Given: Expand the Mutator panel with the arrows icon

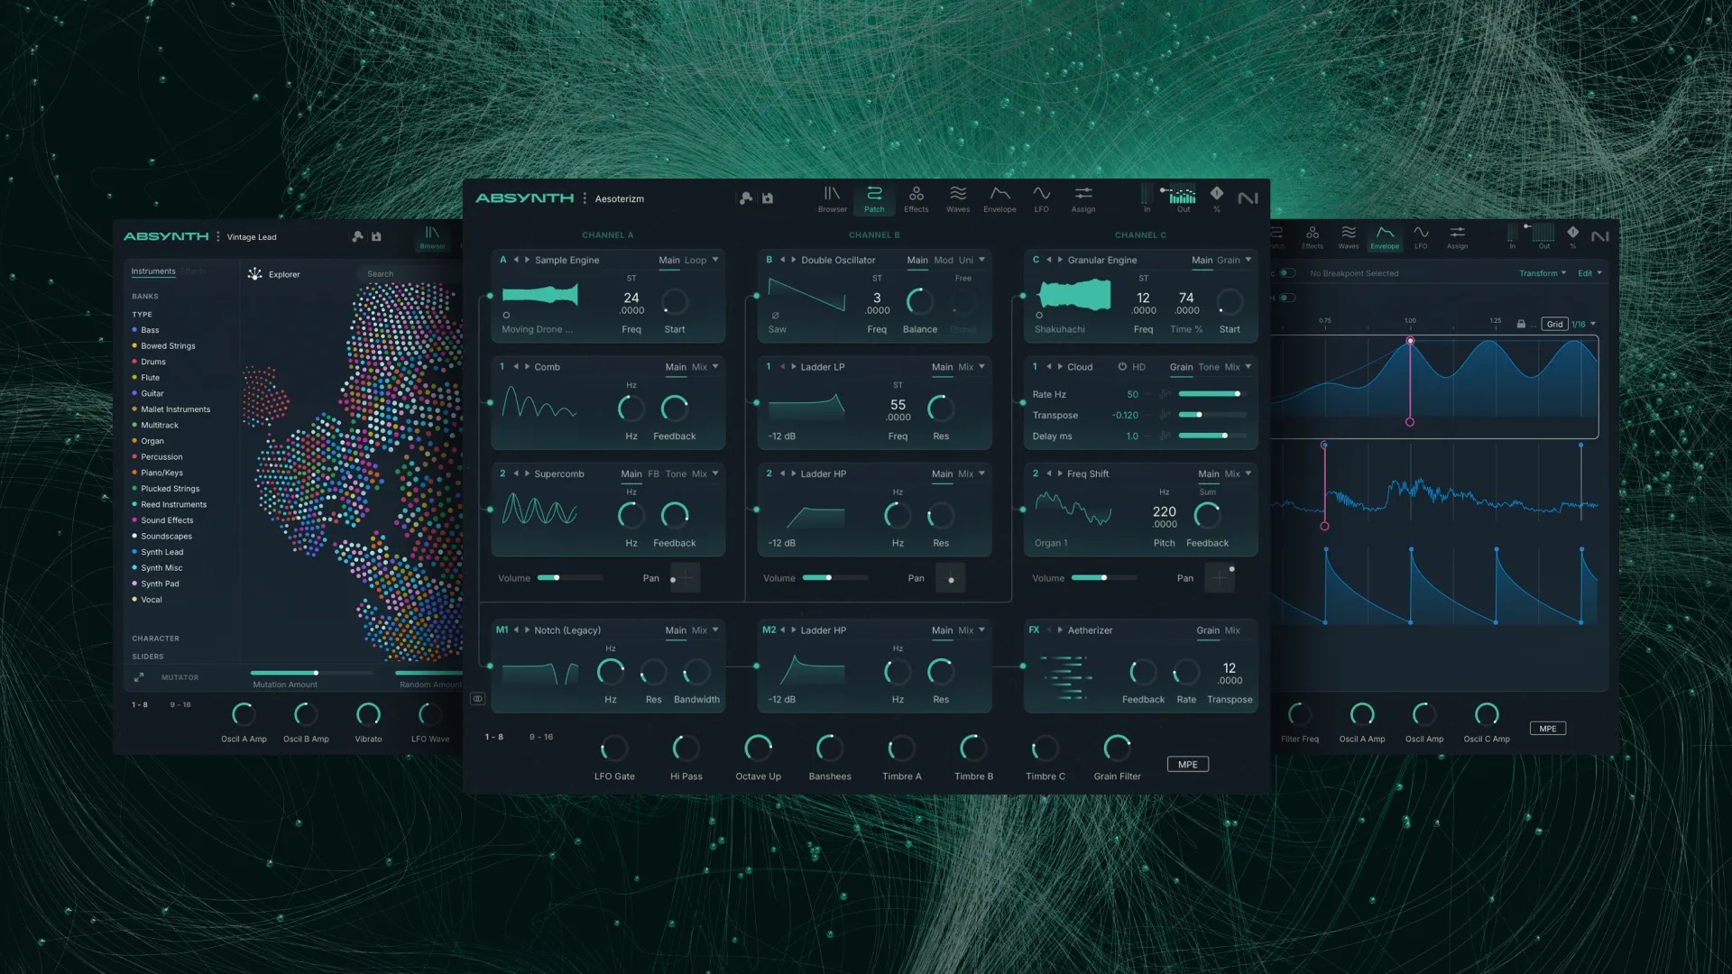Looking at the screenshot, I should point(139,677).
